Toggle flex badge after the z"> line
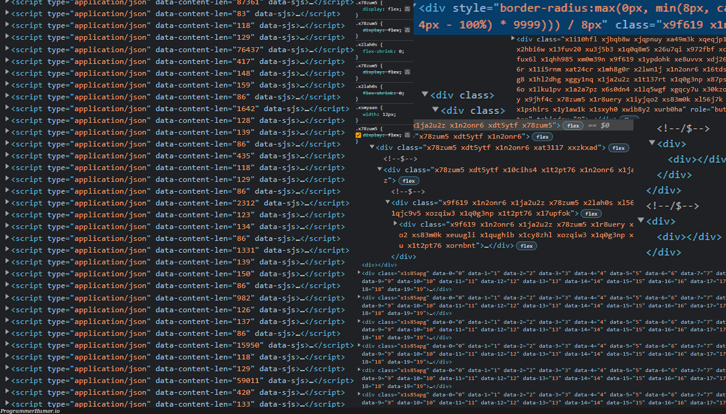Screen dimensions: 726x414 pos(408,181)
